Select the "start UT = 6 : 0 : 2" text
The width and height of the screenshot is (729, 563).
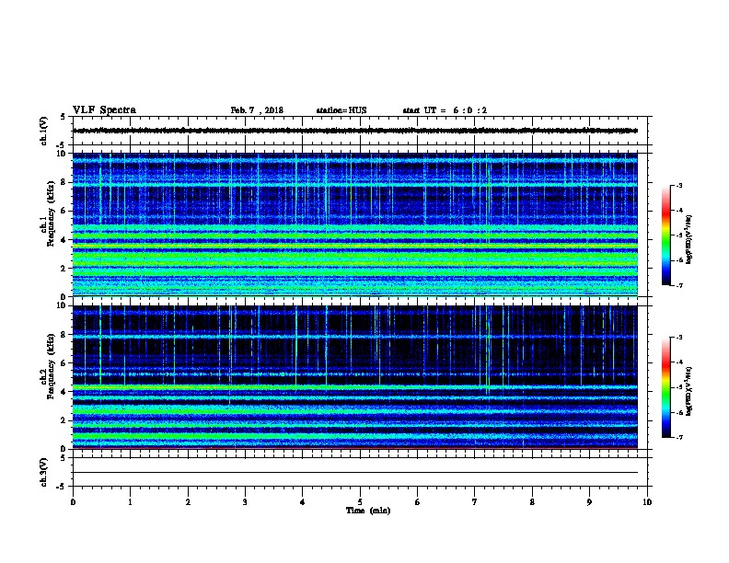click(445, 110)
